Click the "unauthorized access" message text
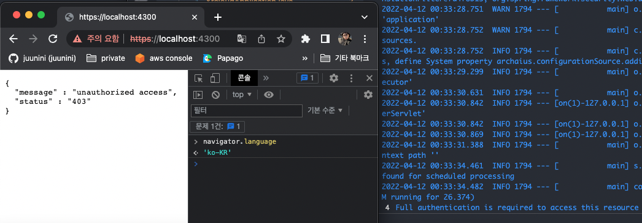This screenshot has height=223, width=642. 122,92
